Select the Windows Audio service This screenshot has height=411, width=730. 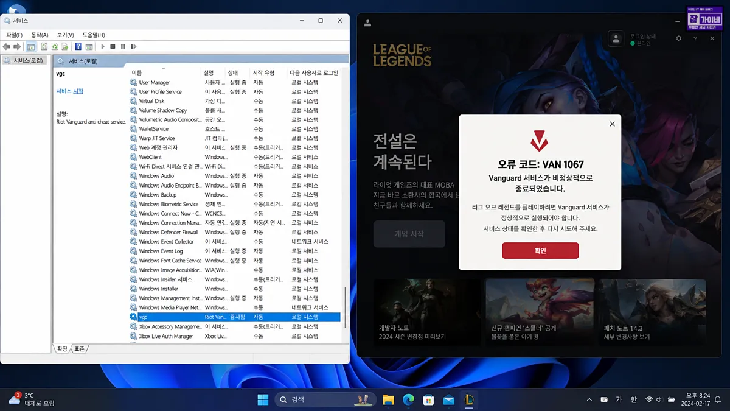tap(235, 176)
